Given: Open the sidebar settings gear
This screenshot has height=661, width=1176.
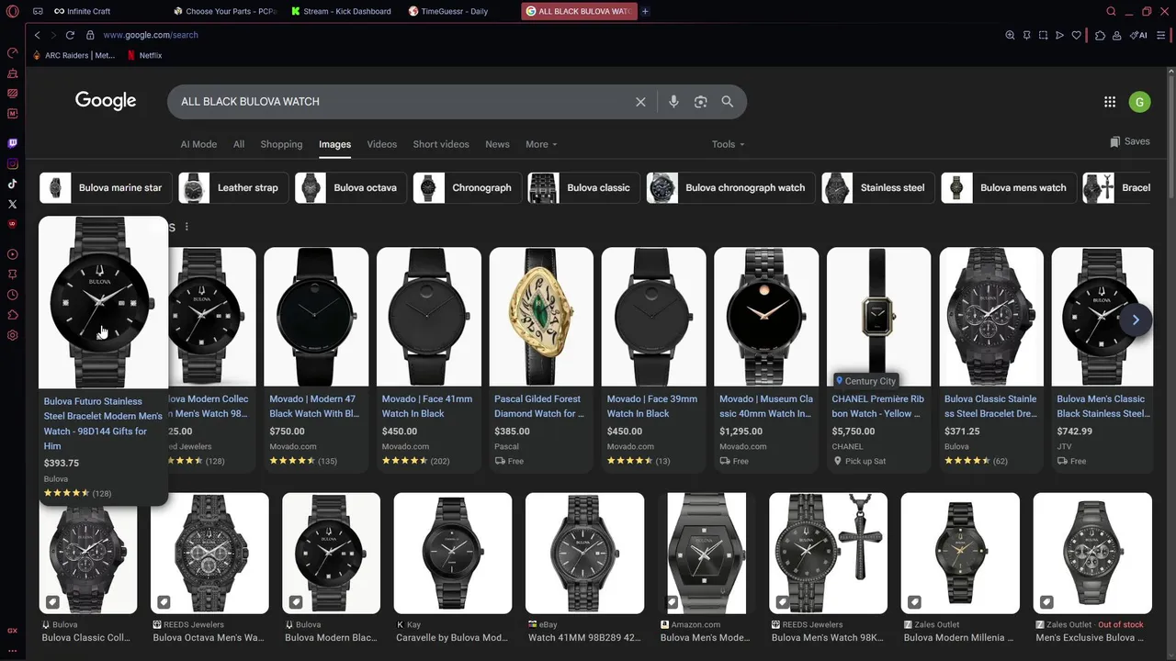Looking at the screenshot, I should tap(12, 335).
